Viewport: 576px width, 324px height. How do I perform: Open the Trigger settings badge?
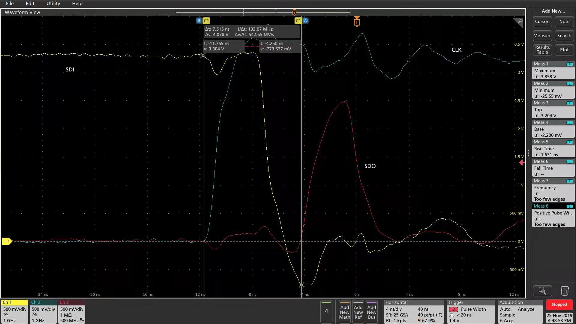coord(470,311)
